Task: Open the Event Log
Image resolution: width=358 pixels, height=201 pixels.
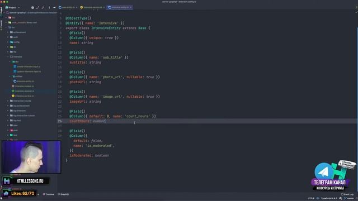Action: click(x=347, y=194)
